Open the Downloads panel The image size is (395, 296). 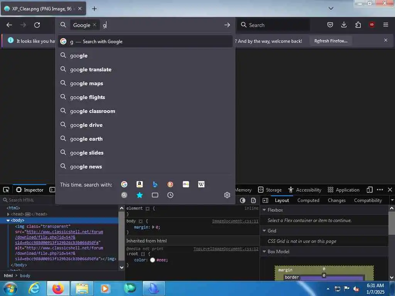(x=344, y=25)
